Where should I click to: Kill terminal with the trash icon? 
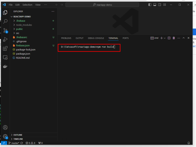pyautogui.click(x=174, y=38)
